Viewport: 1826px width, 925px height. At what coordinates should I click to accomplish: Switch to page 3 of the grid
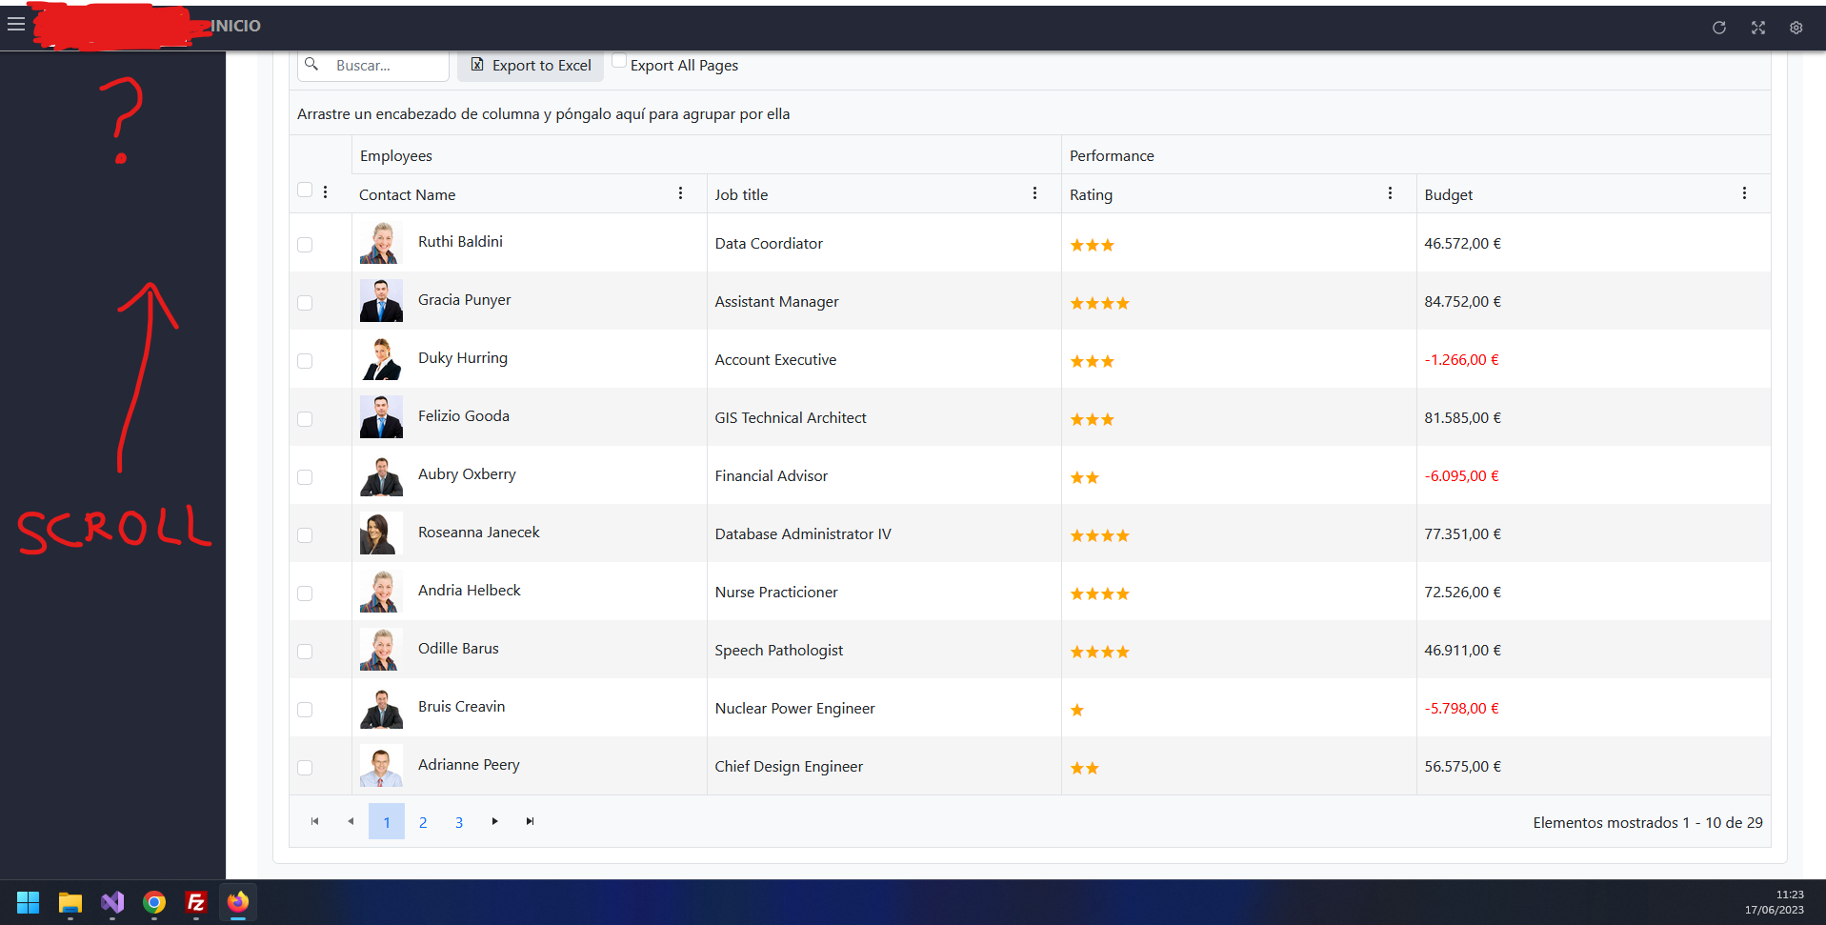(x=459, y=822)
